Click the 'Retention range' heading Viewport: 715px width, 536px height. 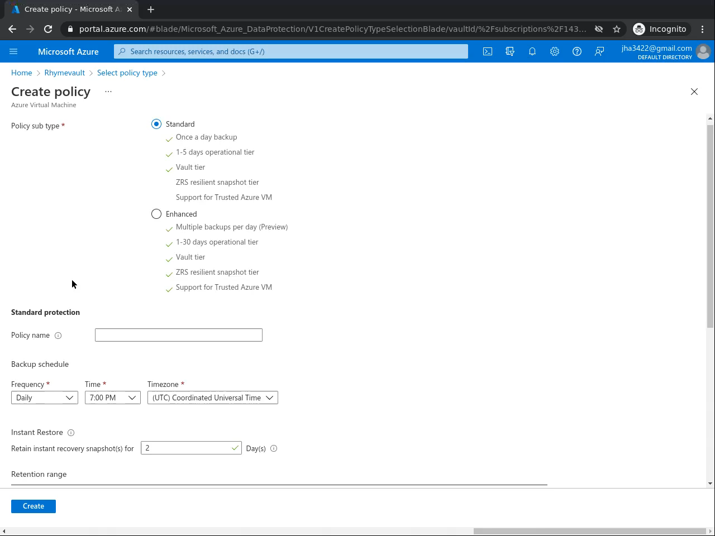pos(39,475)
